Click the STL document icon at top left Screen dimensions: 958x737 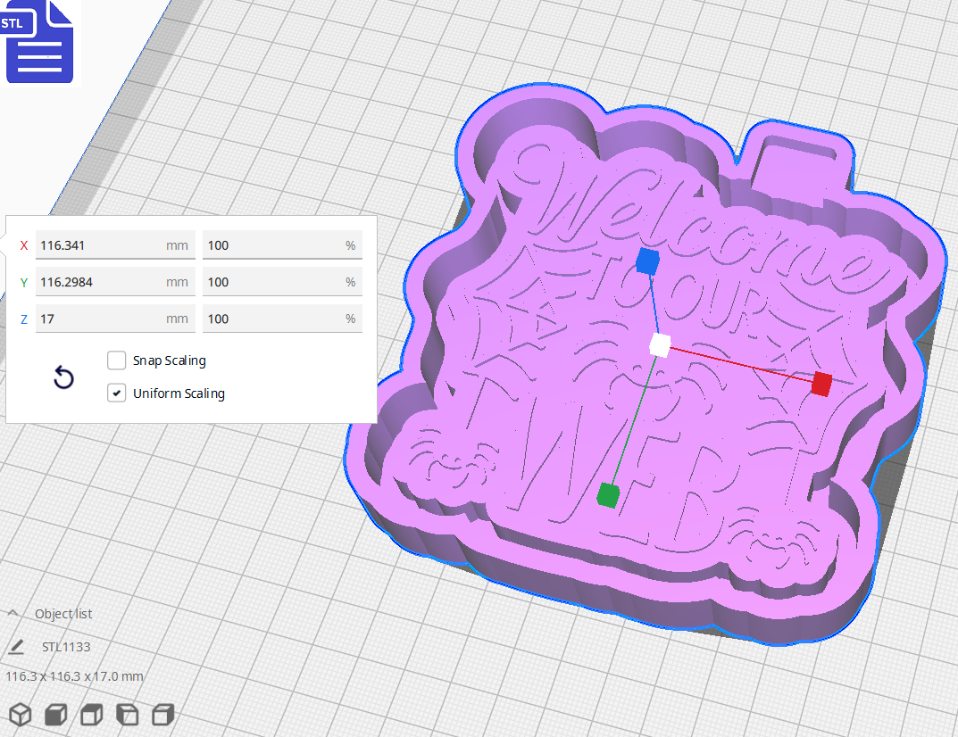[x=39, y=42]
